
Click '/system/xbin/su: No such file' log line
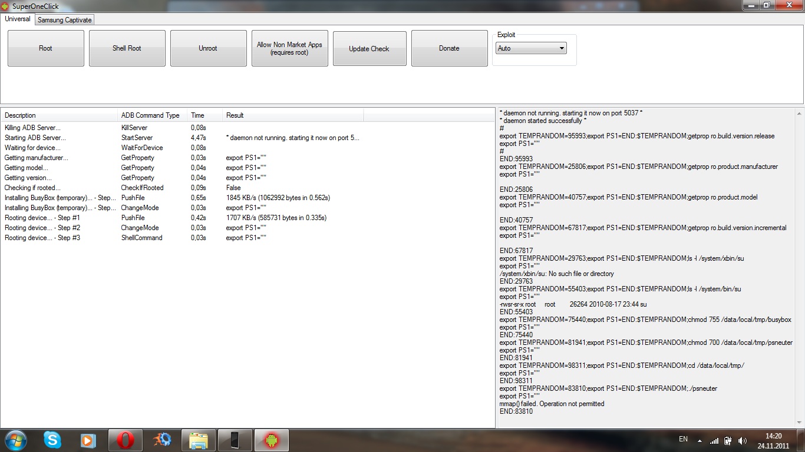pyautogui.click(x=556, y=274)
